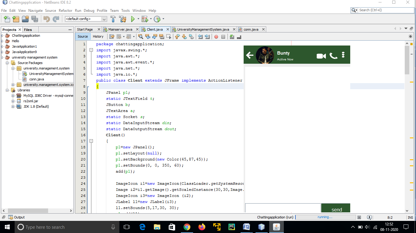416x233 pixels.
Task: Switch to the Mainserver.java tab
Action: click(x=120, y=29)
